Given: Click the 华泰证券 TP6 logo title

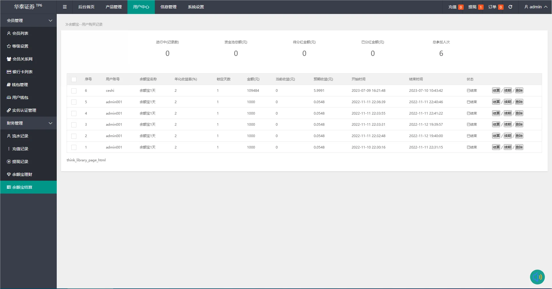Looking at the screenshot, I should click(28, 7).
